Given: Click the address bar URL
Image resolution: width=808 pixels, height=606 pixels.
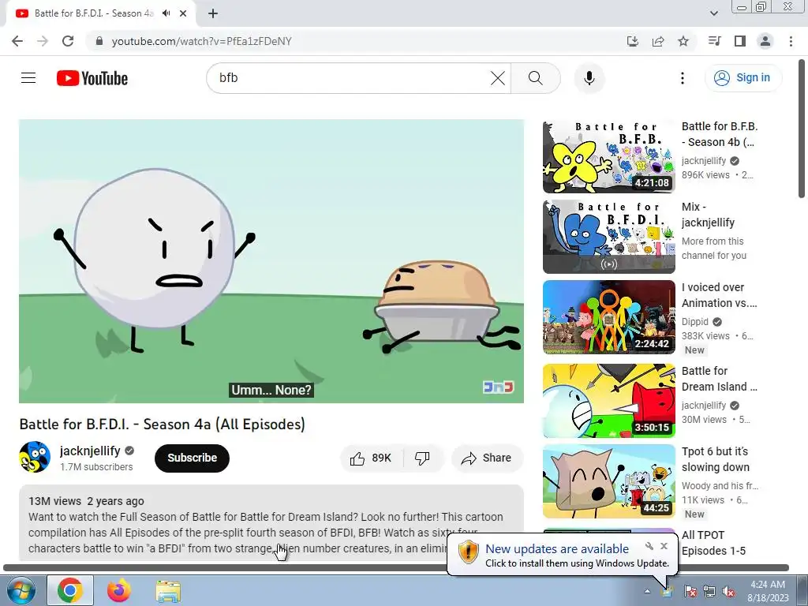Looking at the screenshot, I should pyautogui.click(x=201, y=41).
